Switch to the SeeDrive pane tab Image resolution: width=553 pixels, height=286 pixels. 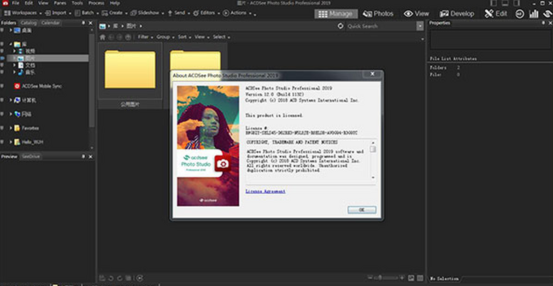click(31, 156)
